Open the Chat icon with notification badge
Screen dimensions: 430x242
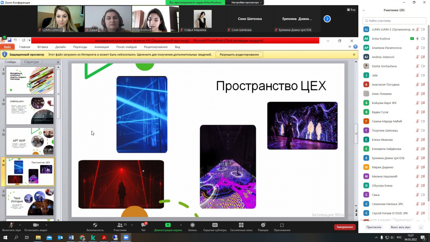point(143,225)
